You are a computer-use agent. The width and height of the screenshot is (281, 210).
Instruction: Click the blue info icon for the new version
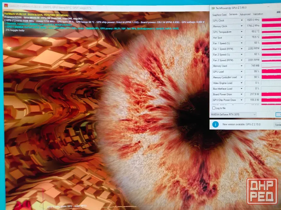(x=216, y=124)
